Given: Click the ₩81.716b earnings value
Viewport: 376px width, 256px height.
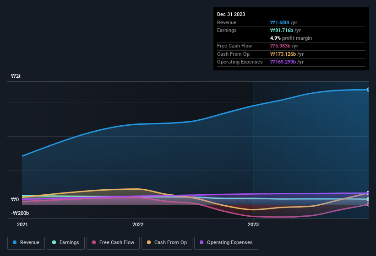Looking at the screenshot, I should (282, 30).
